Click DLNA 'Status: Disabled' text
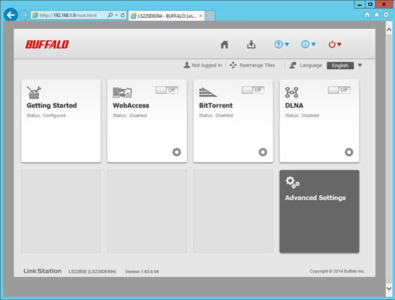Screen dimensions: 395x300 pyautogui.click(x=302, y=115)
